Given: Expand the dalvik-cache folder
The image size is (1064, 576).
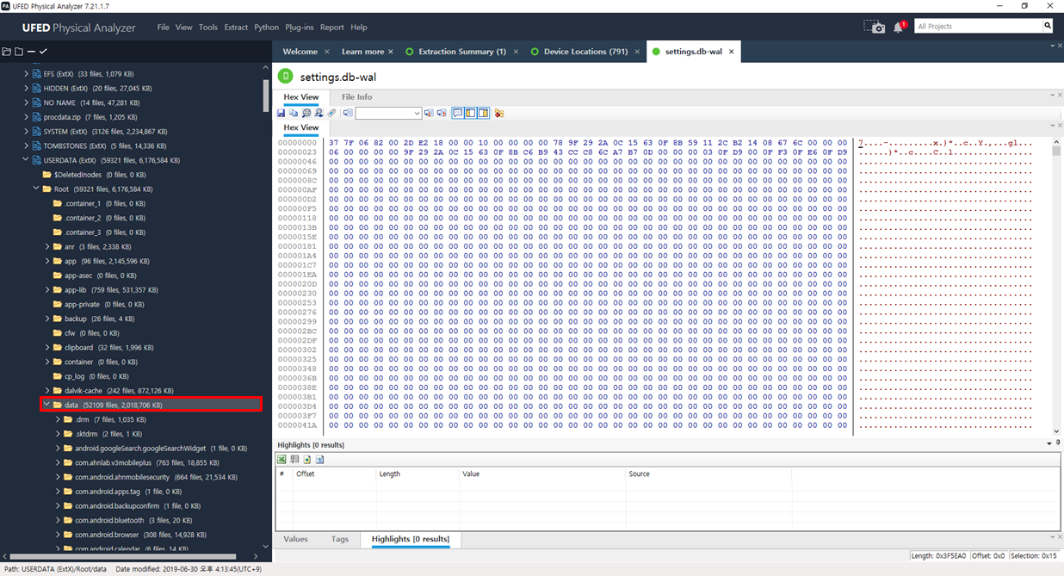Looking at the screenshot, I should tap(47, 391).
